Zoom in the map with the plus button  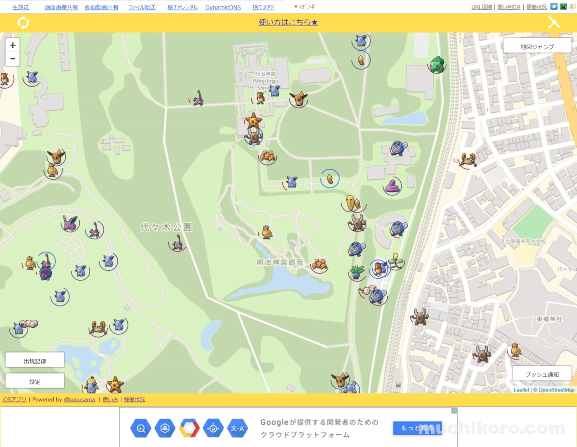point(13,45)
